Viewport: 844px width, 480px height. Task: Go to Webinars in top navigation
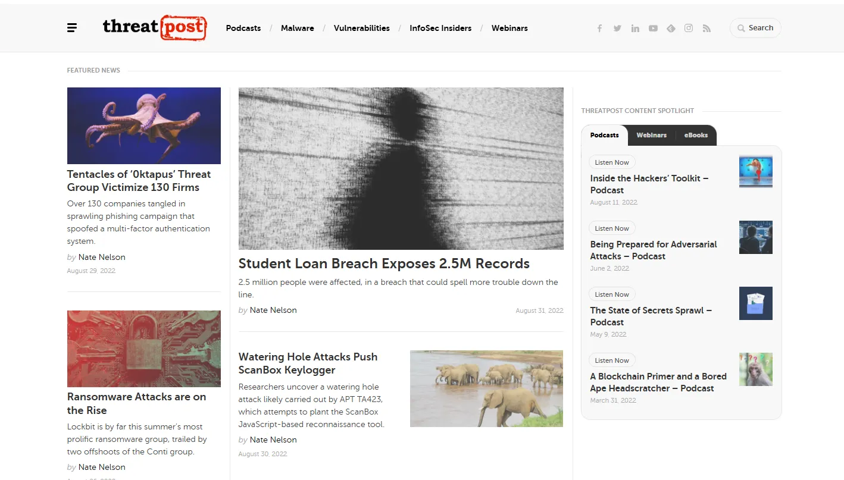click(509, 28)
